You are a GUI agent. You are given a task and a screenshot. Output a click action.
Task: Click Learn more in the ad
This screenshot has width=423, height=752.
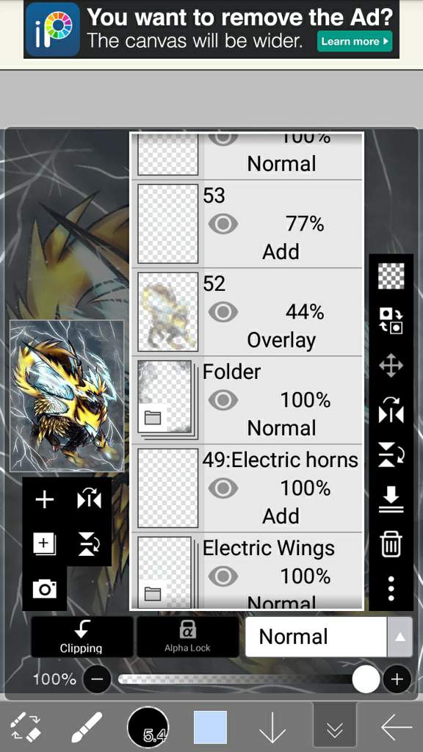point(355,41)
